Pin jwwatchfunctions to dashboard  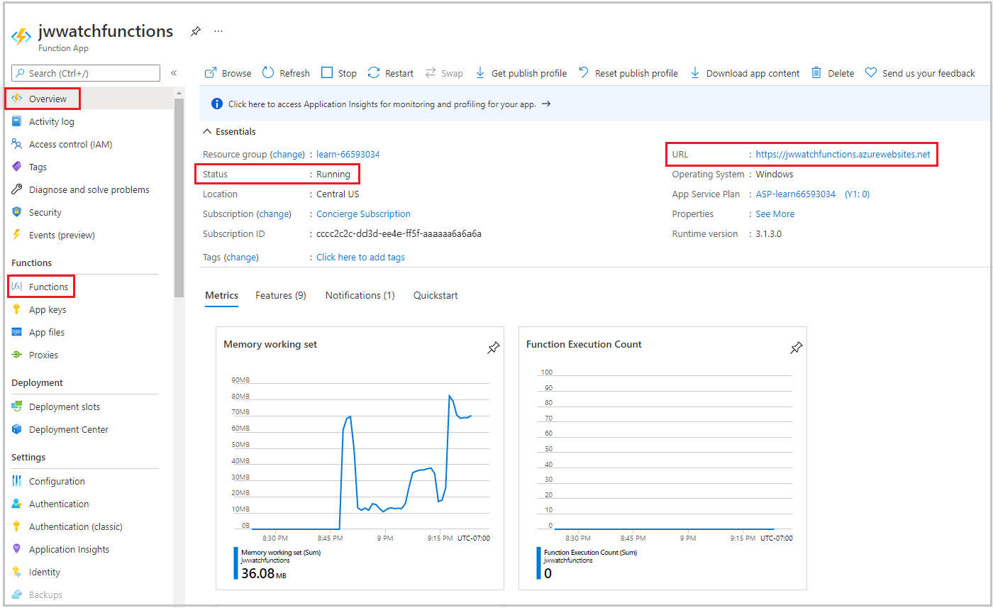[x=195, y=32]
